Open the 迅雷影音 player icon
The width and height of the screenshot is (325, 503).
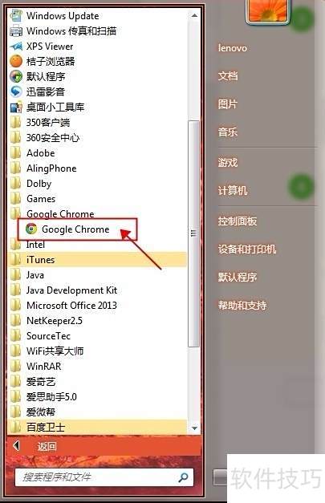click(x=16, y=91)
